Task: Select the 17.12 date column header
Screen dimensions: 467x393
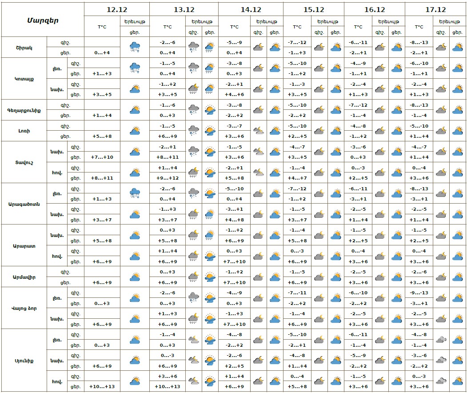Action: pyautogui.click(x=435, y=9)
